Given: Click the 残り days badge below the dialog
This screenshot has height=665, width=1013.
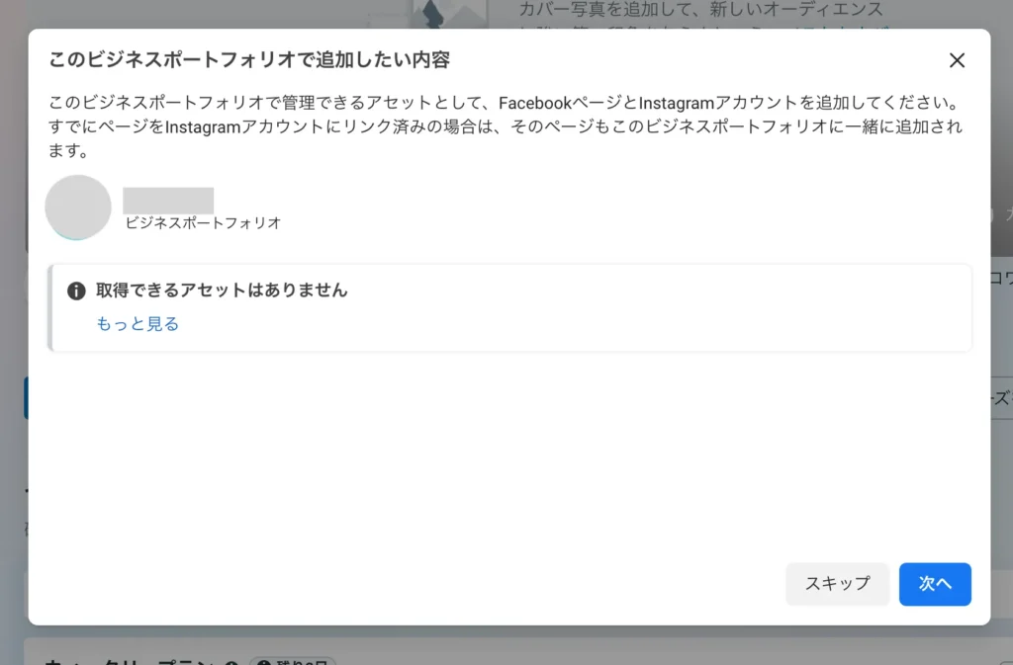Looking at the screenshot, I should [x=293, y=658].
